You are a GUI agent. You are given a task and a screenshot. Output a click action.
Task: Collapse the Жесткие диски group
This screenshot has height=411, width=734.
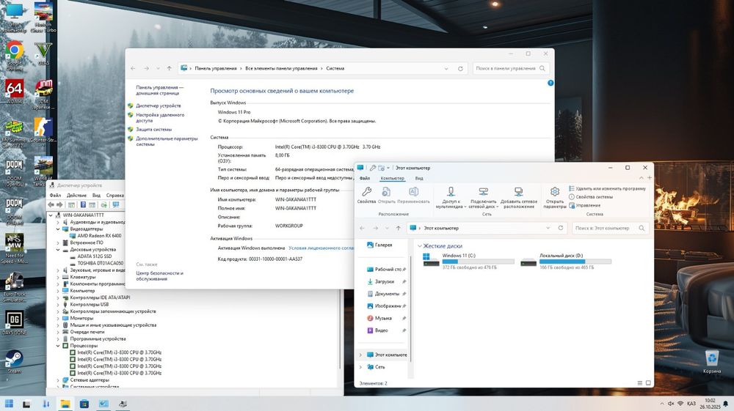tap(419, 246)
